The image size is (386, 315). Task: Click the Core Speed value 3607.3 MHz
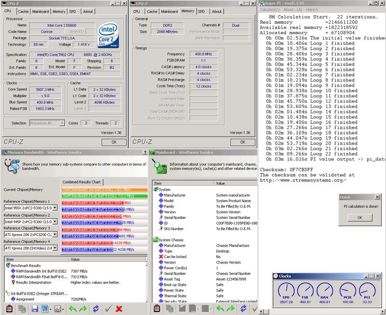click(45, 90)
